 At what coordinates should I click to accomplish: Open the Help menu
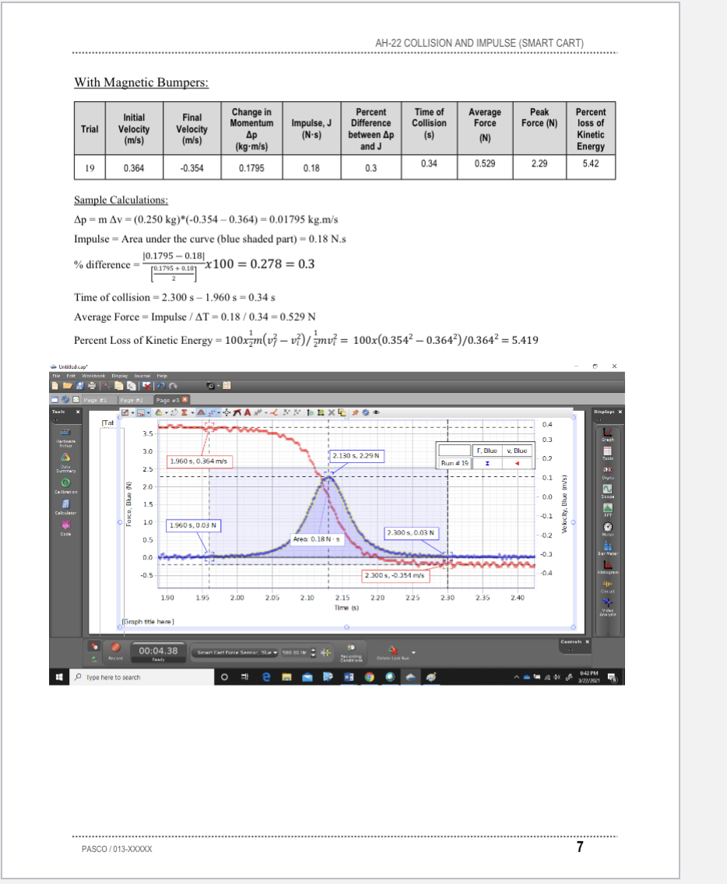point(162,376)
